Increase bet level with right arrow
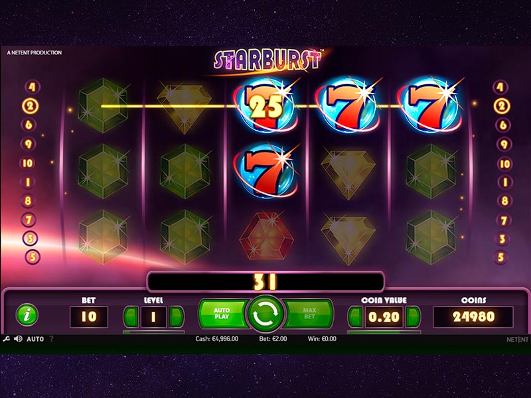This screenshot has height=398, width=531. click(x=176, y=317)
